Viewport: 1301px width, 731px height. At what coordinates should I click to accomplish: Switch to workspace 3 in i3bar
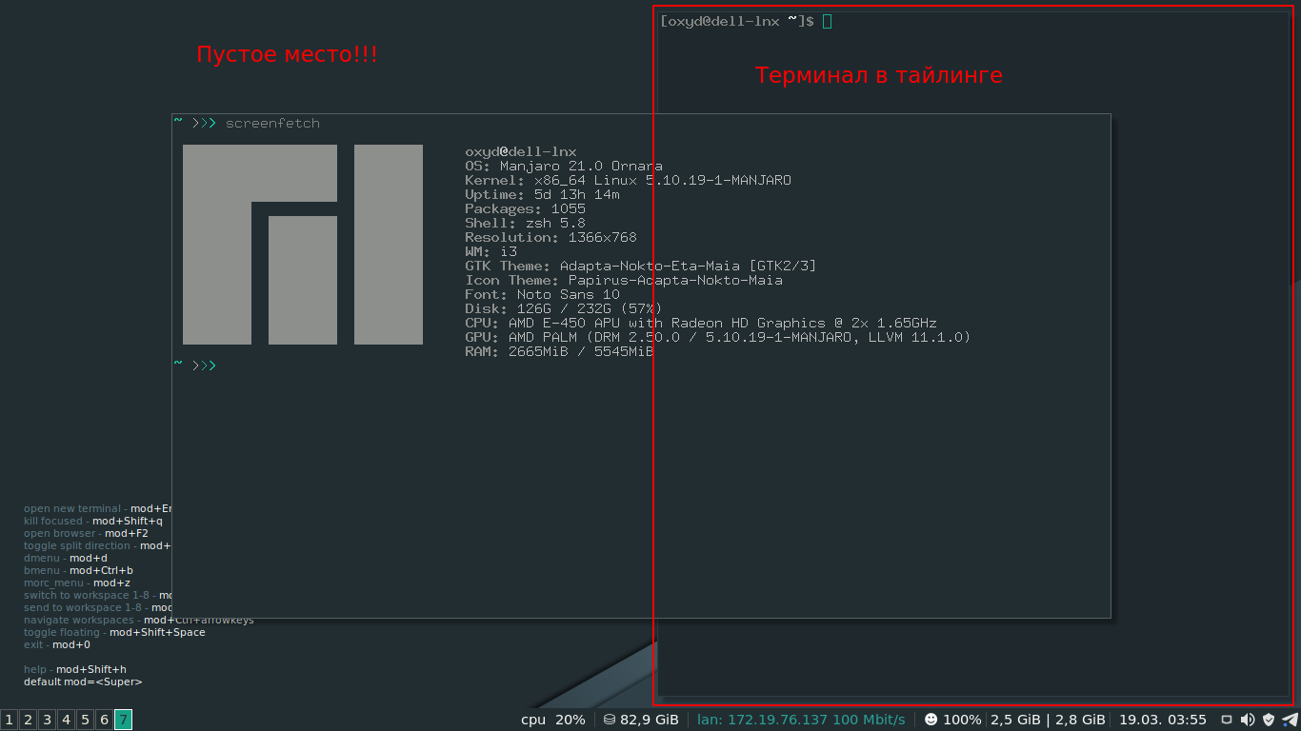point(47,720)
